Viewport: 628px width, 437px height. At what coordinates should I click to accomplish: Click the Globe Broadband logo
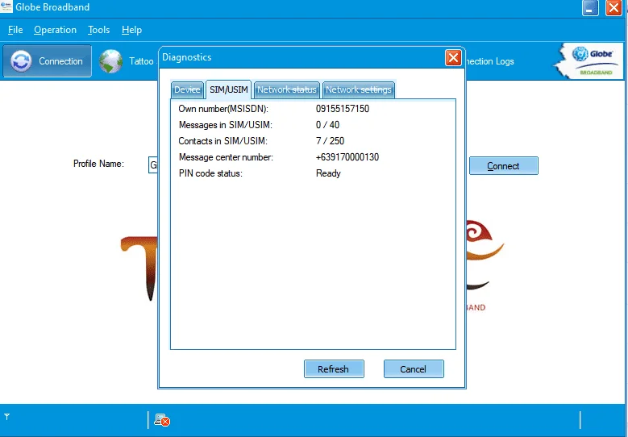pyautogui.click(x=588, y=61)
